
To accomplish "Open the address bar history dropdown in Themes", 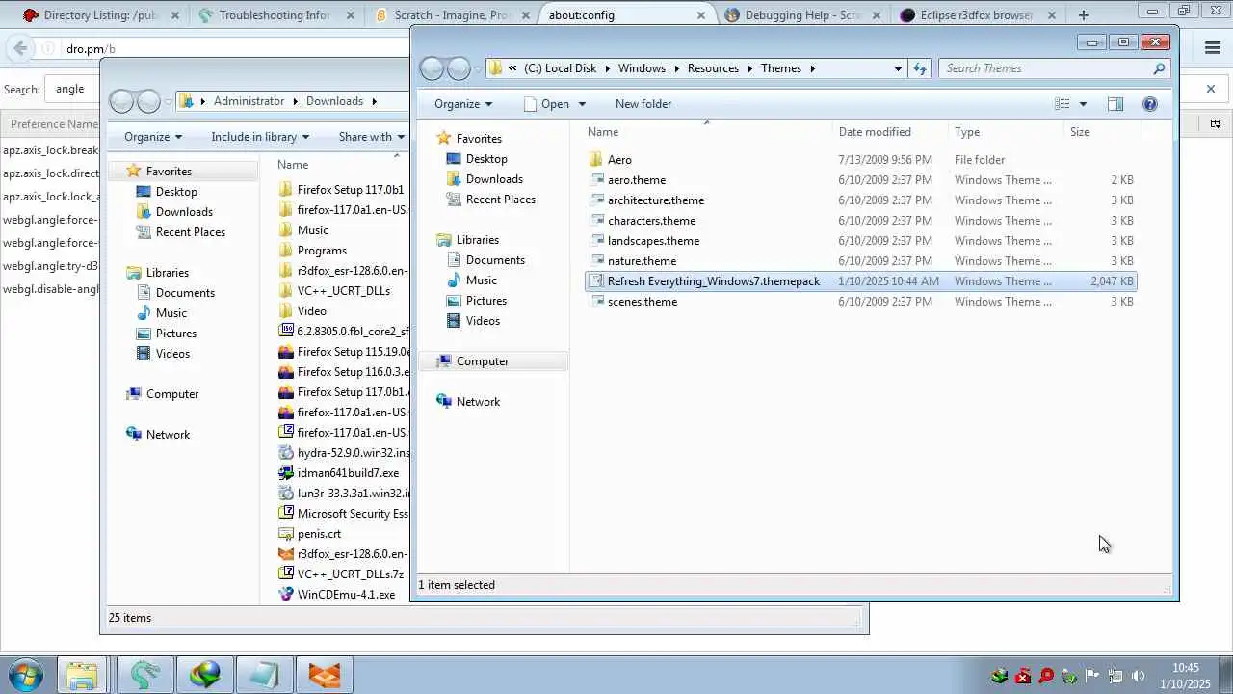I will pyautogui.click(x=898, y=68).
